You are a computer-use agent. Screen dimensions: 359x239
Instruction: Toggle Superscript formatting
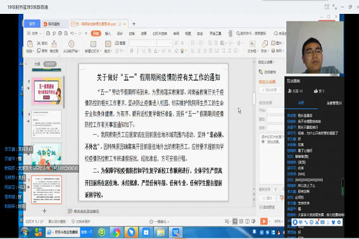(163, 51)
